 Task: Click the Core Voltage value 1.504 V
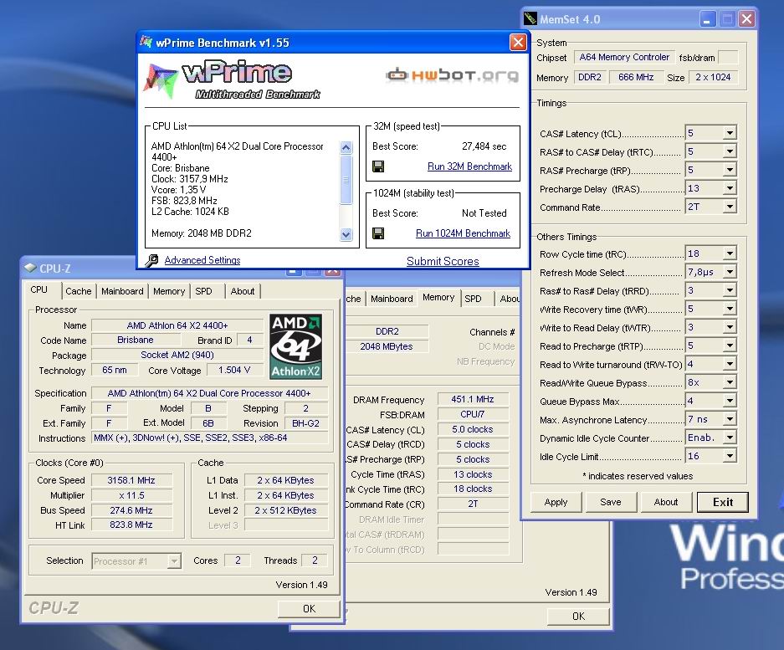click(x=234, y=370)
